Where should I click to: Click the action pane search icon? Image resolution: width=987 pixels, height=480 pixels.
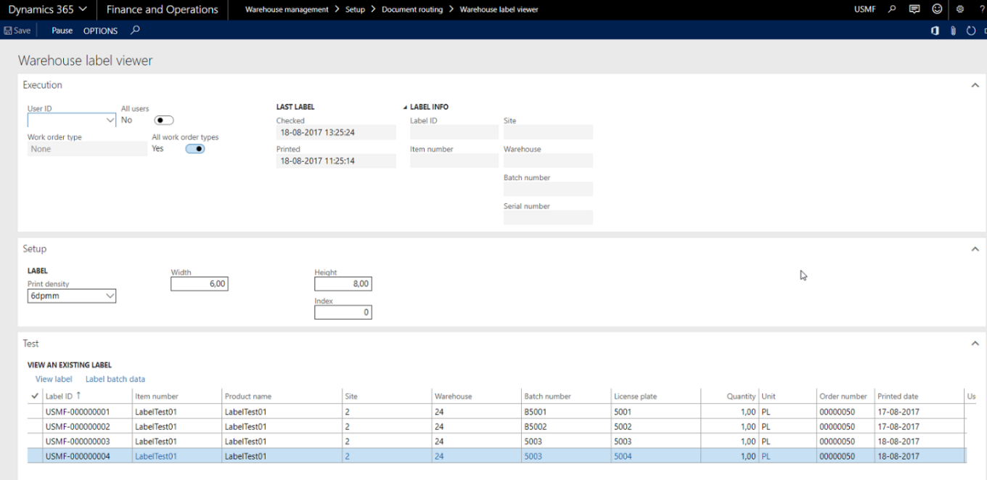tap(135, 30)
